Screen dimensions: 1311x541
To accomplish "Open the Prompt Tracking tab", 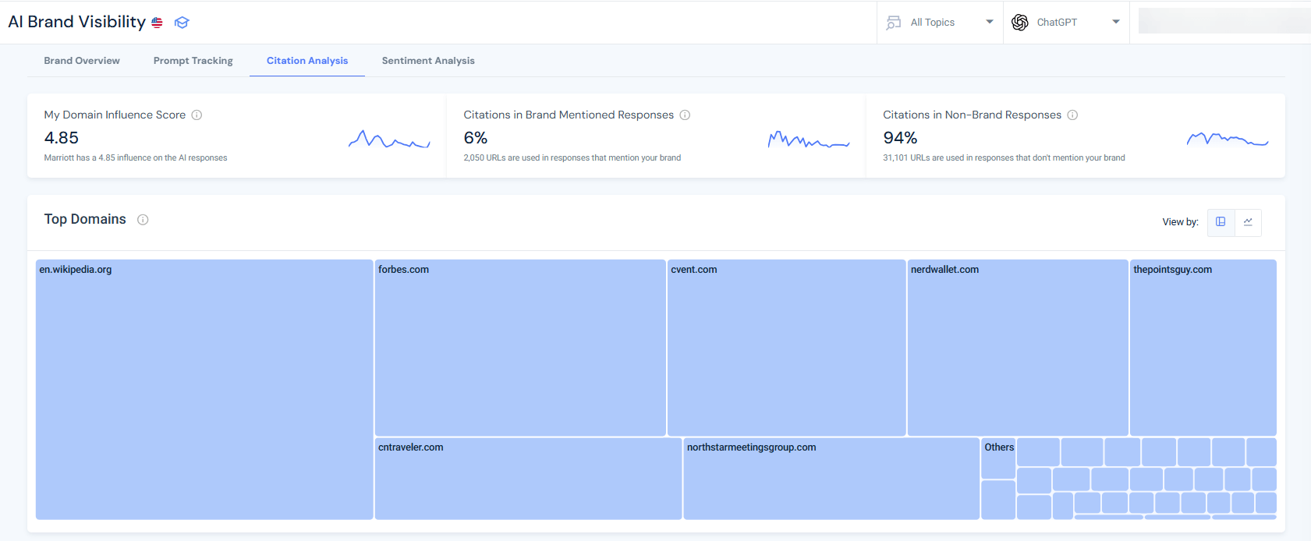I will [x=193, y=61].
